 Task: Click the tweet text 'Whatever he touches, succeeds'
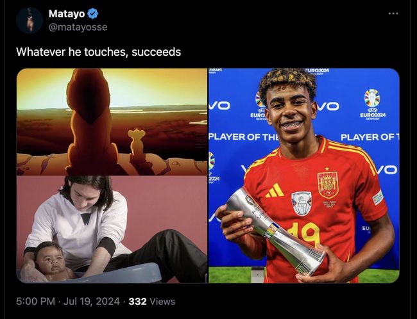(x=99, y=52)
